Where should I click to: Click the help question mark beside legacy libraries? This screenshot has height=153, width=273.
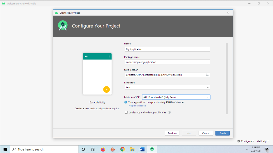[169, 113]
